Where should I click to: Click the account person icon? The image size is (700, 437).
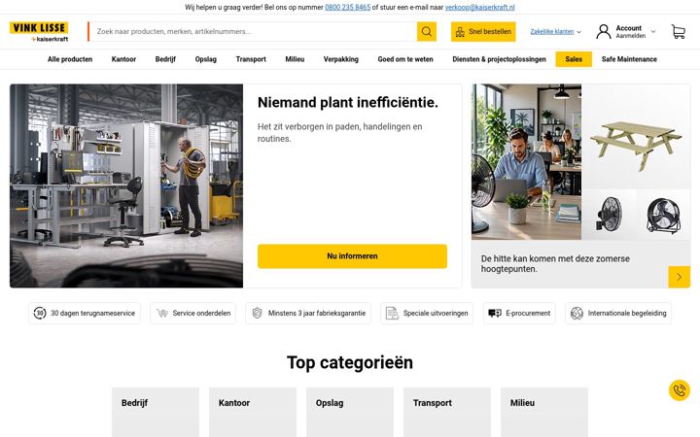point(603,32)
